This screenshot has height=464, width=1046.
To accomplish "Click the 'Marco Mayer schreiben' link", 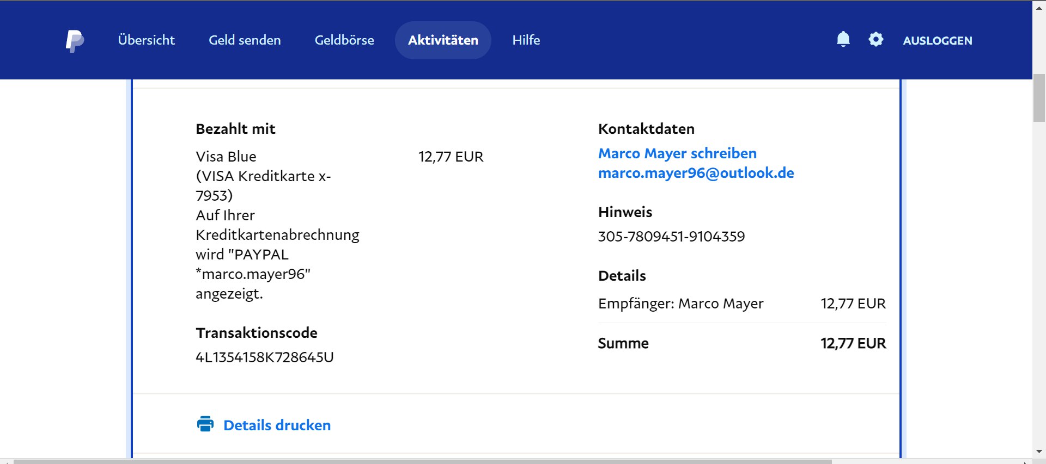I will coord(677,153).
